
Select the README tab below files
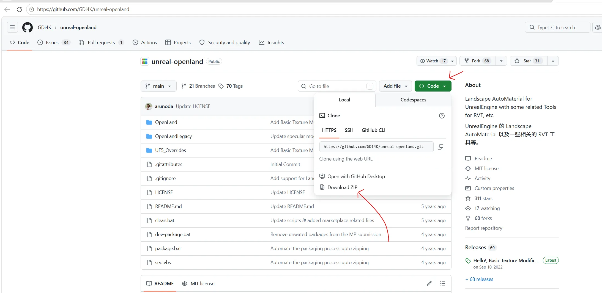pos(160,283)
